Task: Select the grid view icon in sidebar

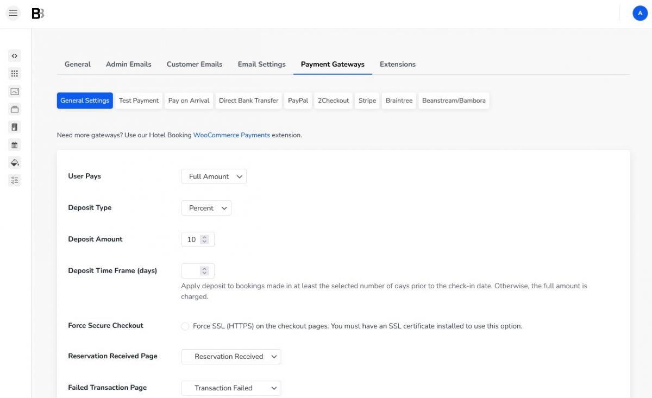Action: pyautogui.click(x=14, y=73)
